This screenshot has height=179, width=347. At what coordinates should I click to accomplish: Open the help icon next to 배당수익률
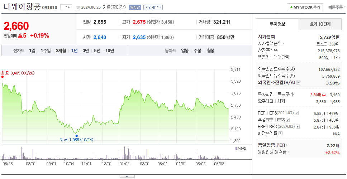281,134
